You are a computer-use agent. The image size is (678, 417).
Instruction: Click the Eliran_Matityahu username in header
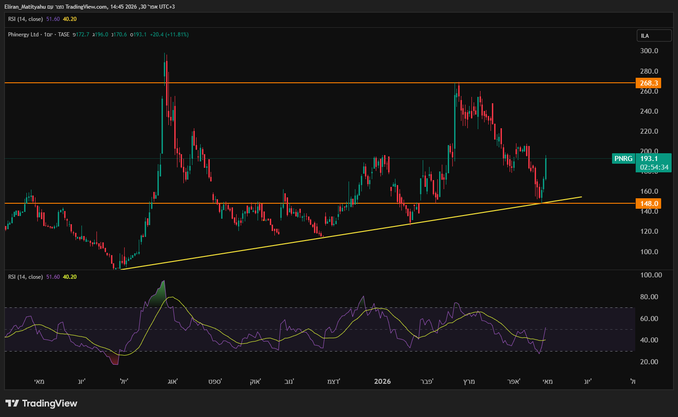click(x=25, y=7)
